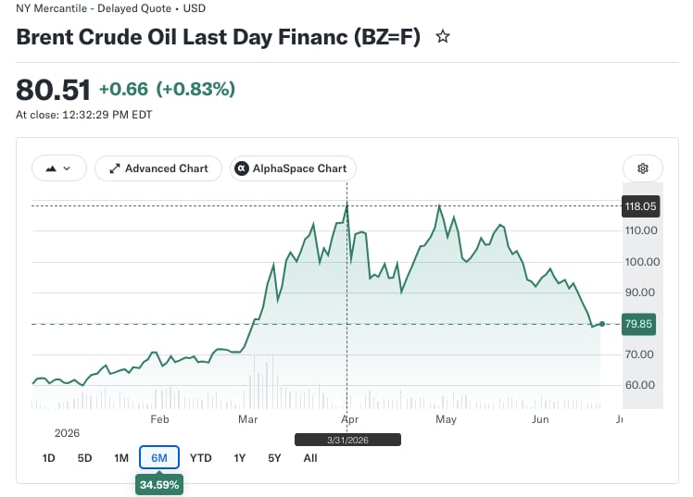Viewport: 693px width, 497px height.
Task: Select the 1M time range
Action: (x=121, y=458)
